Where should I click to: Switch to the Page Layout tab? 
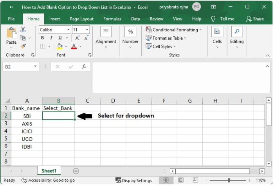point(81,19)
